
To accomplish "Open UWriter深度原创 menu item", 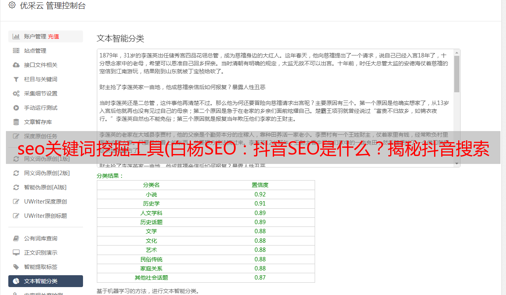I will point(45,202).
